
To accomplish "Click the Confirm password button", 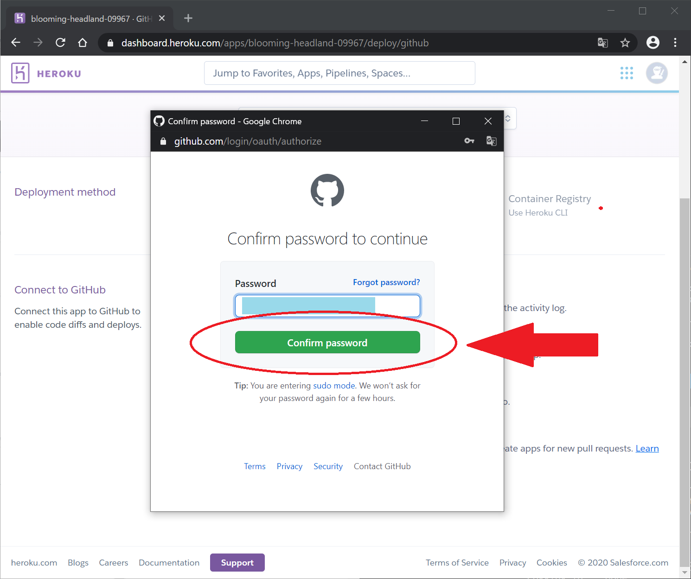I will pos(327,342).
